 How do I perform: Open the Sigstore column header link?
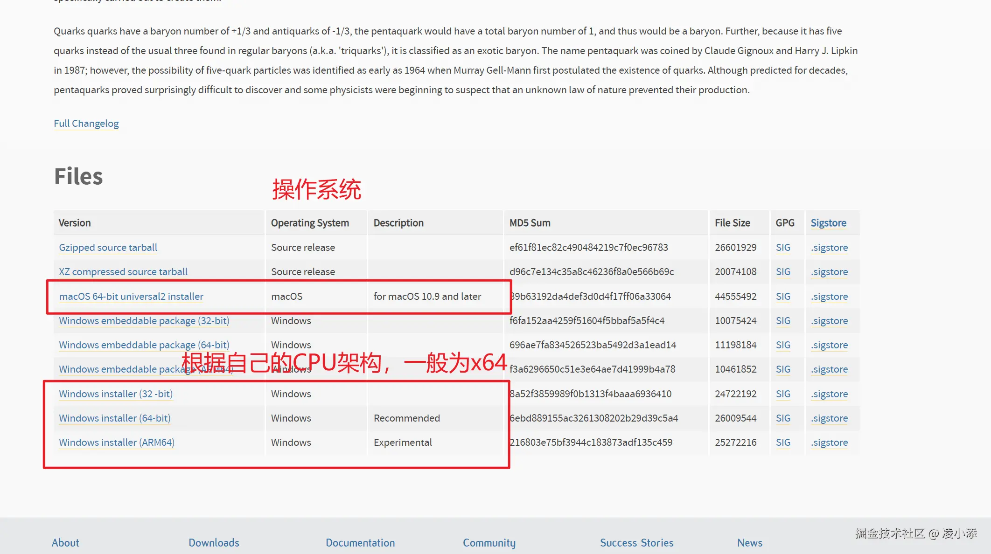pos(828,223)
